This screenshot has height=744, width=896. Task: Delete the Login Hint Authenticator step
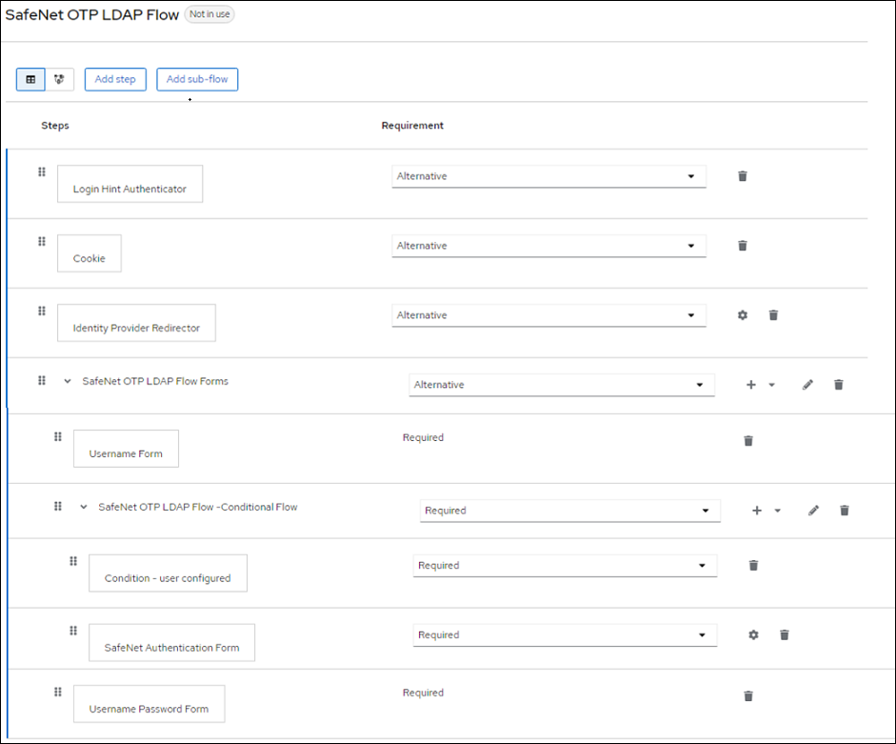(x=743, y=176)
